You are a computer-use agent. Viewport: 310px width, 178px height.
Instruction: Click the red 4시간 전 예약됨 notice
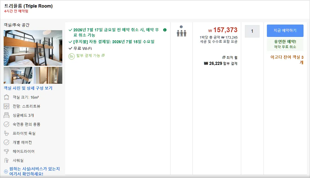16,11
